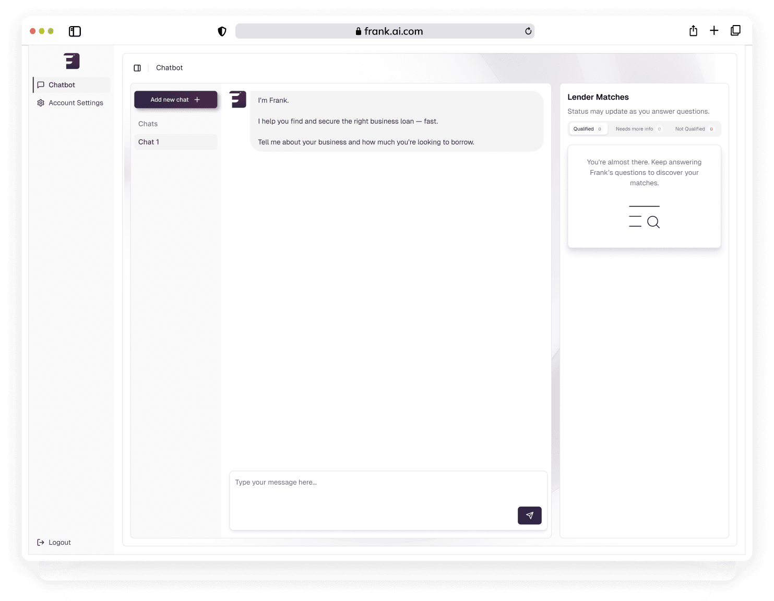Click the send message paper-plane icon
774x601 pixels.
point(529,515)
